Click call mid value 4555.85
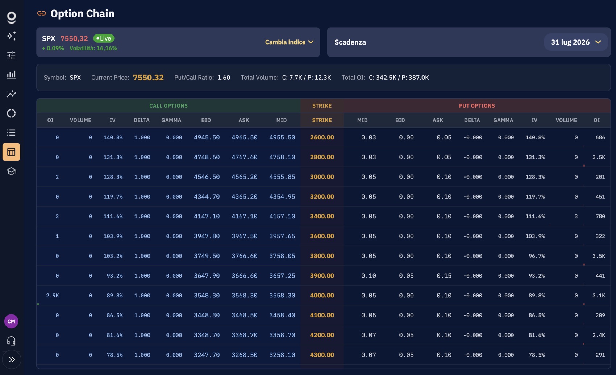 click(x=282, y=177)
